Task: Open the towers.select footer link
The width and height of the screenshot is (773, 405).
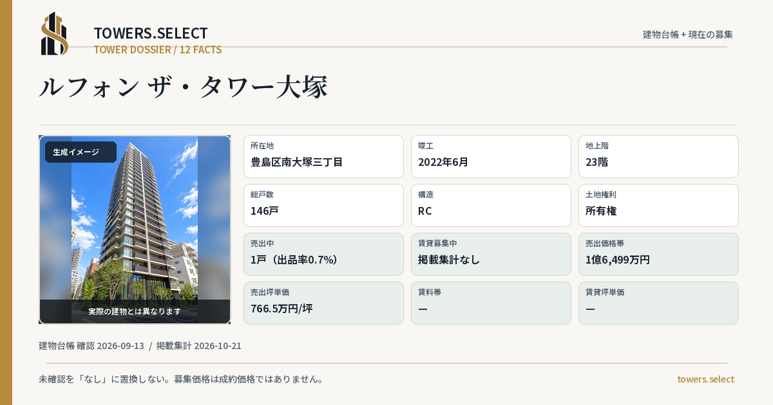Action: (705, 379)
